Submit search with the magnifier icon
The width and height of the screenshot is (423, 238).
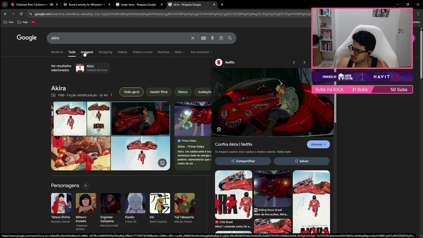pos(230,38)
